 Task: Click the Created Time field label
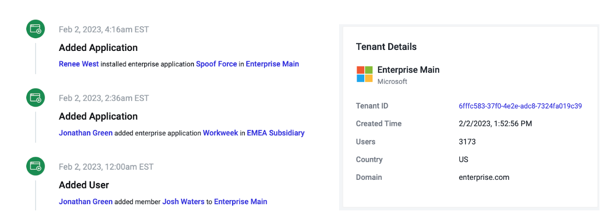coord(379,124)
